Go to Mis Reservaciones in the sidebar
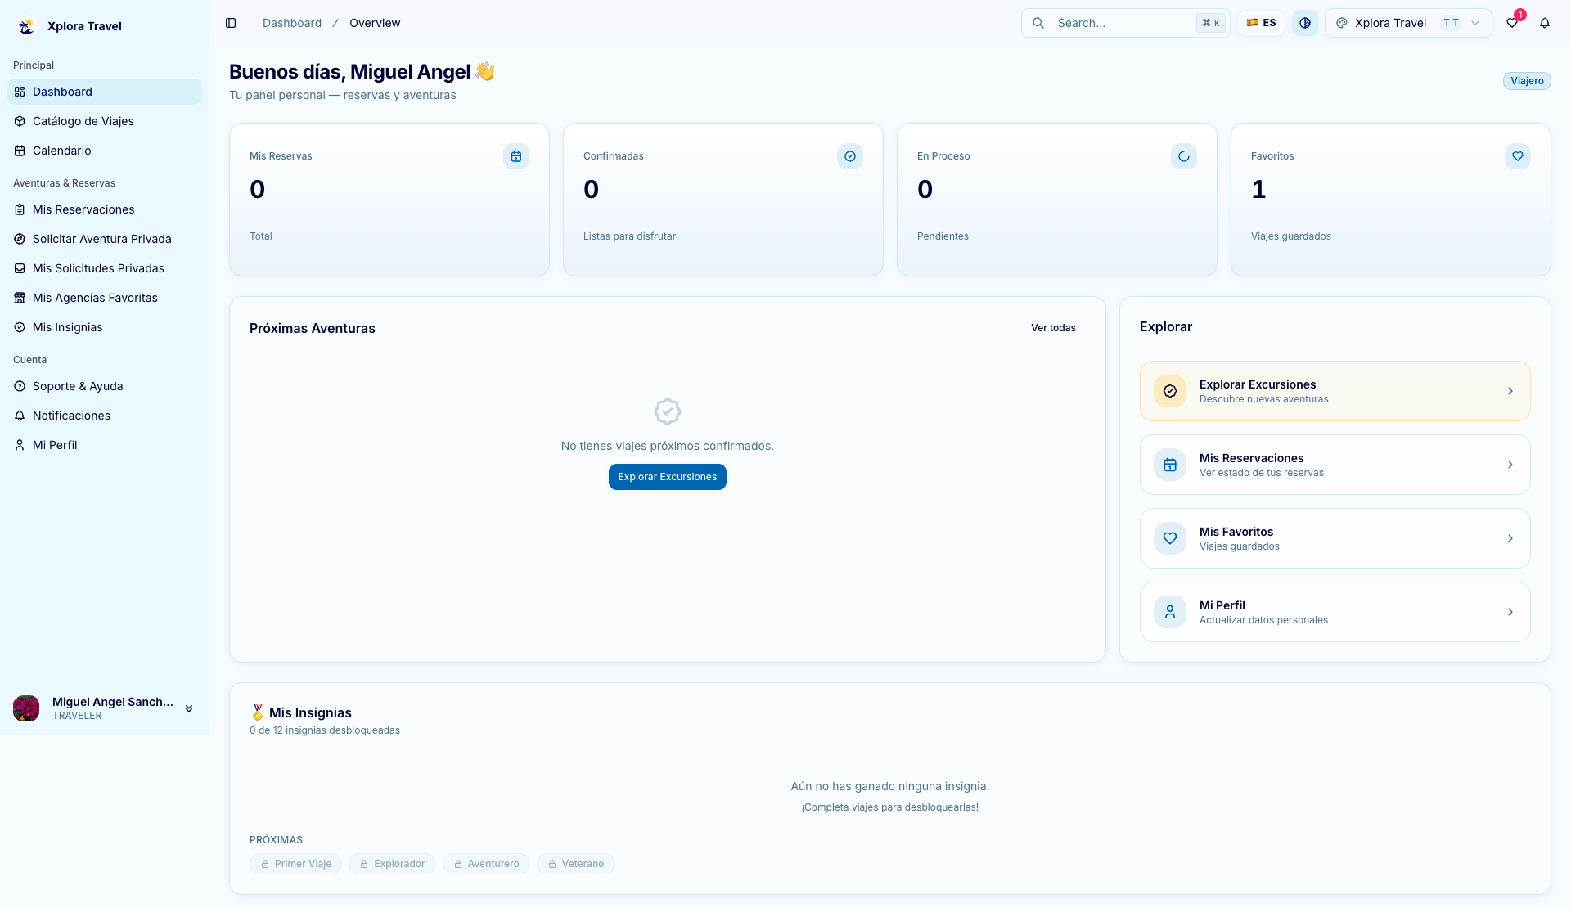Screen dimensions: 1571x908 click(104, 209)
